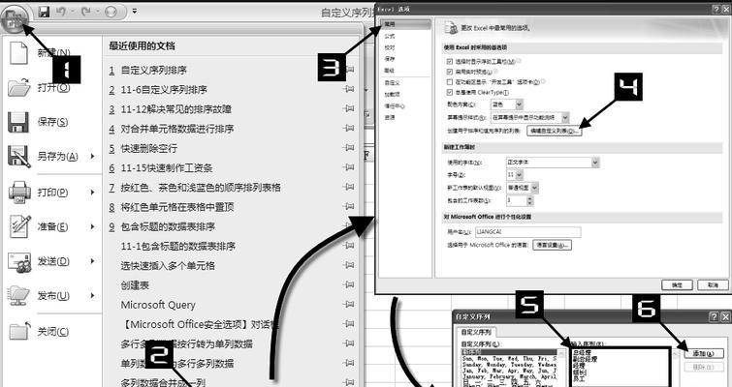
Task: Click the circular icon after Redo in Quick Access Toolbar
Action: click(111, 12)
